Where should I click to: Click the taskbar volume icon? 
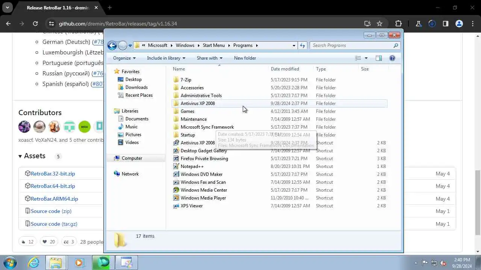tap(443, 263)
